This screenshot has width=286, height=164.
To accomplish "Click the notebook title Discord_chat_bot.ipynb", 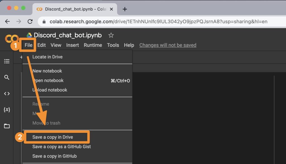I will tap(68, 35).
